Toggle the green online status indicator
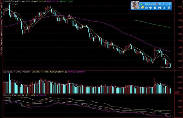Image resolution: width=183 pixels, height=118 pixels. (x=141, y=5)
